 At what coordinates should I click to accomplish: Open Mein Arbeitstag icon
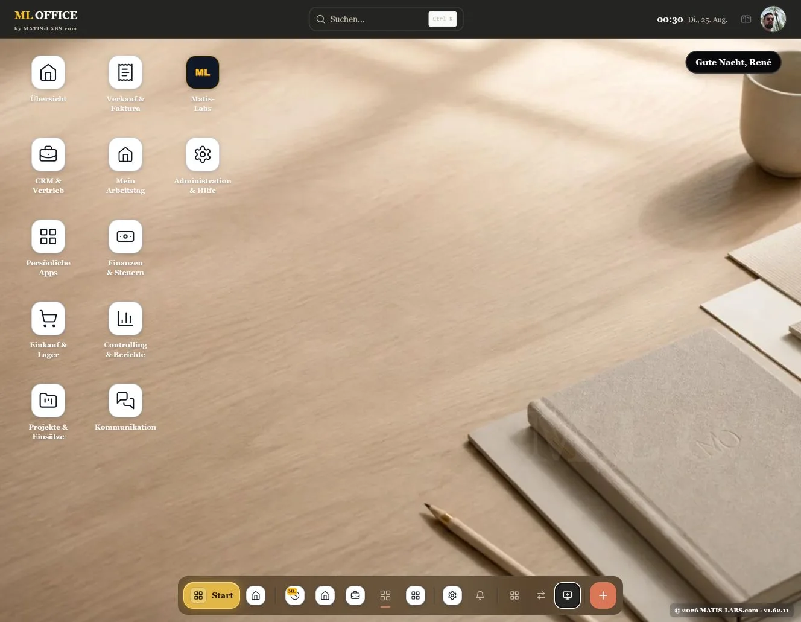pyautogui.click(x=125, y=154)
